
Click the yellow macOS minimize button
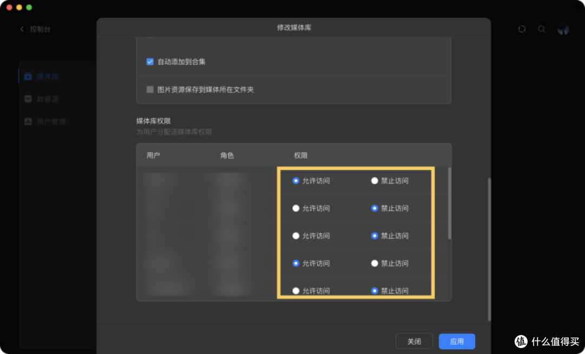click(19, 8)
